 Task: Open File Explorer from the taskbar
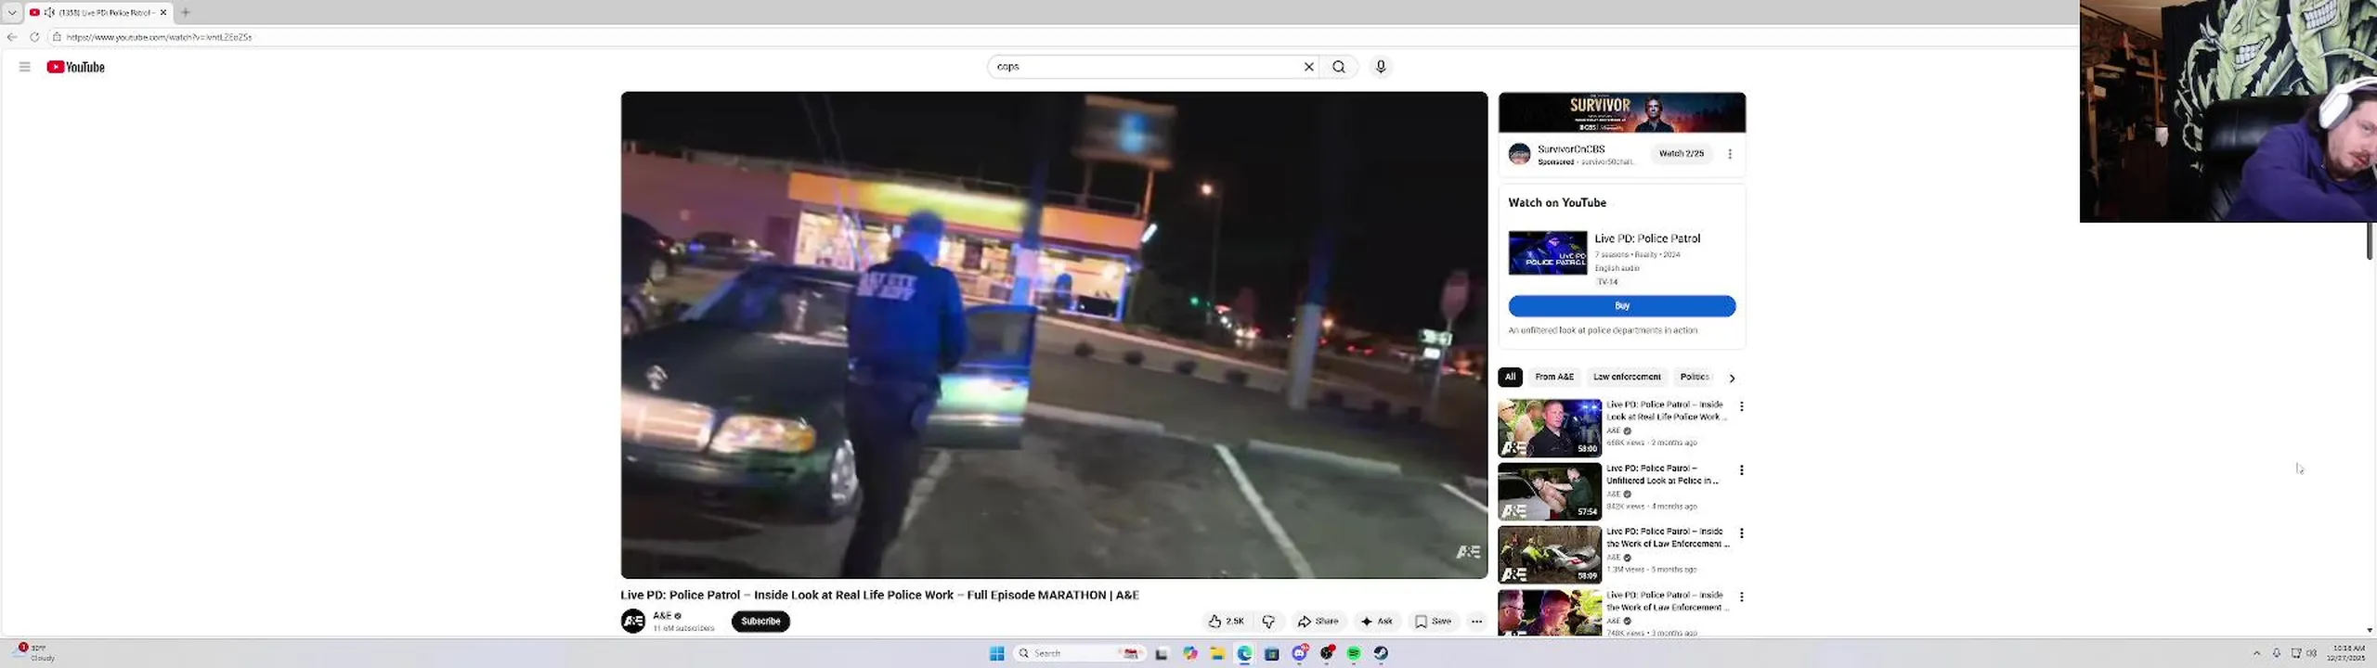1216,653
